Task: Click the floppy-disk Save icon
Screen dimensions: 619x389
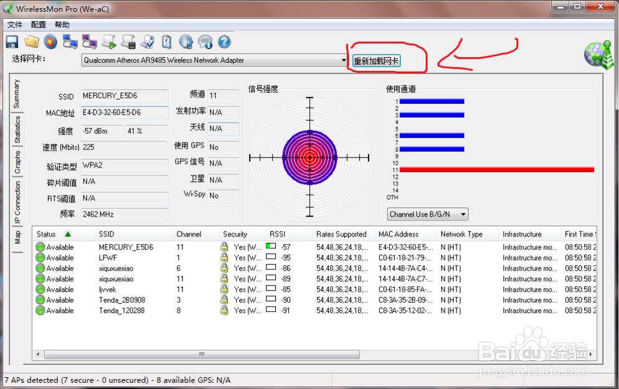Action: (12, 42)
